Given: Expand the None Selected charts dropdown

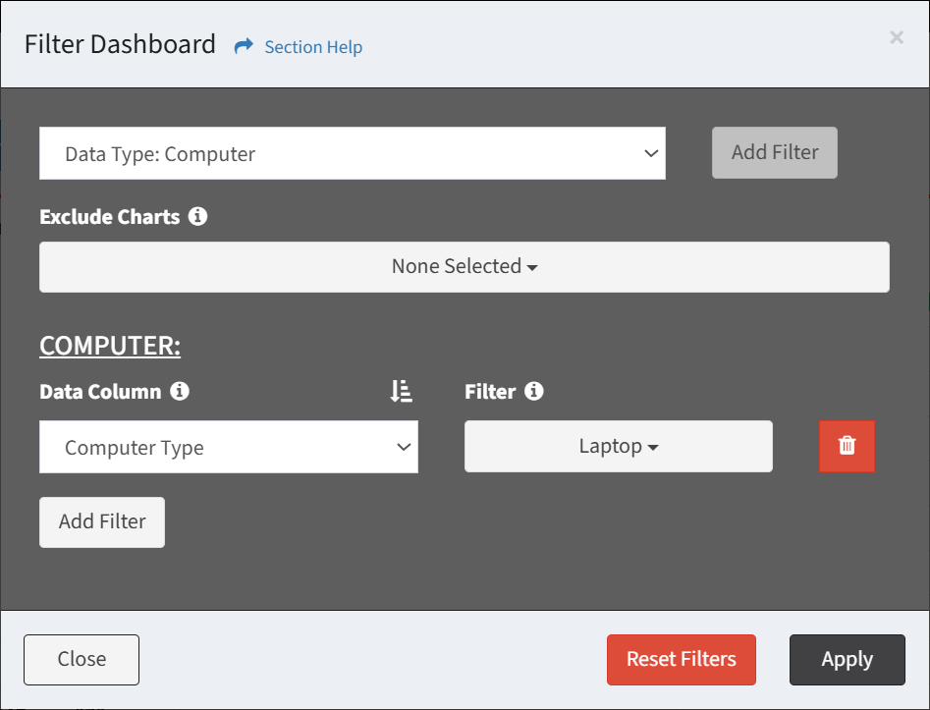Looking at the screenshot, I should 465,266.
